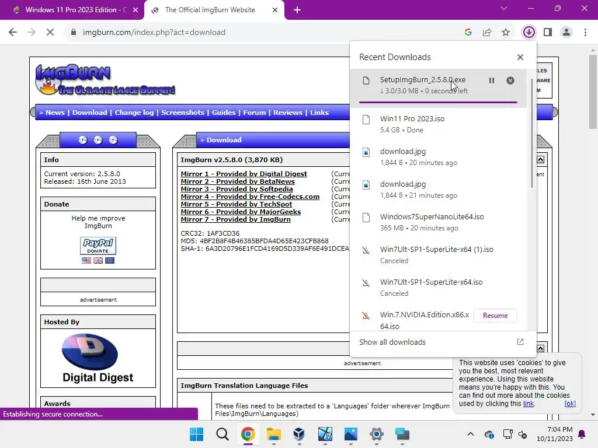The image size is (598, 448).
Task: Click the Recent Downloads list scrollbar
Action: [x=532, y=134]
